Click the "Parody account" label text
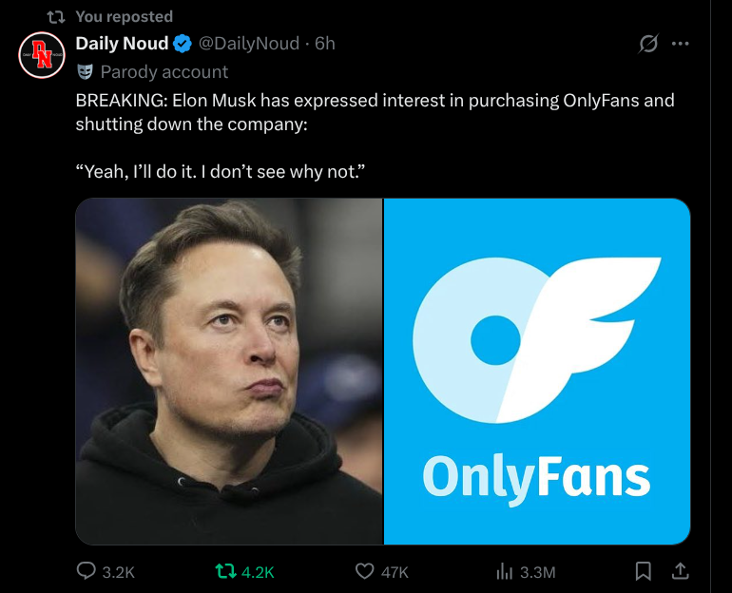 point(164,71)
